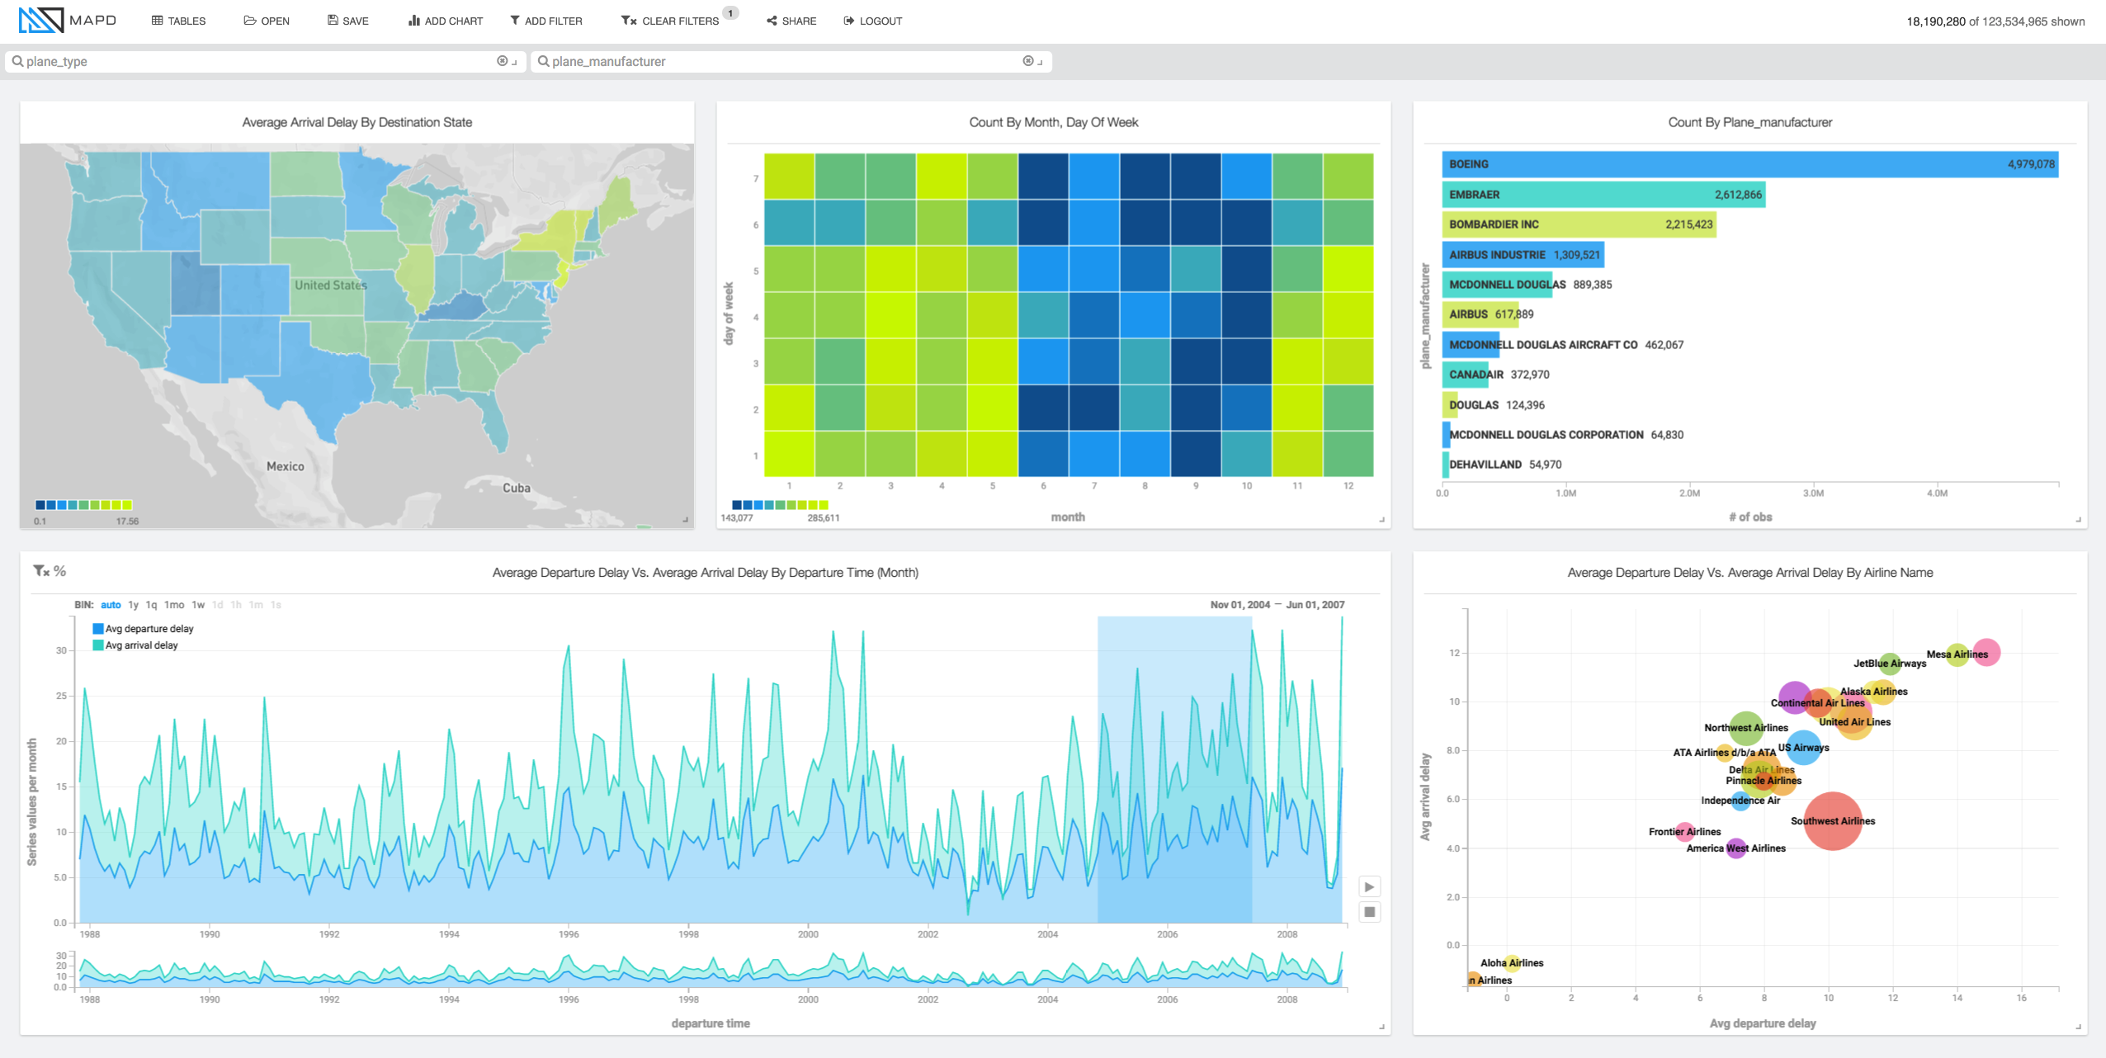2106x1058 pixels.
Task: Set bin size to 1mo
Action: 174,605
